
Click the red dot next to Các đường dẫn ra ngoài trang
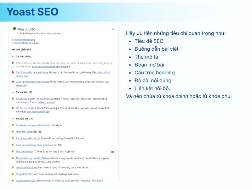click(x=12, y=72)
